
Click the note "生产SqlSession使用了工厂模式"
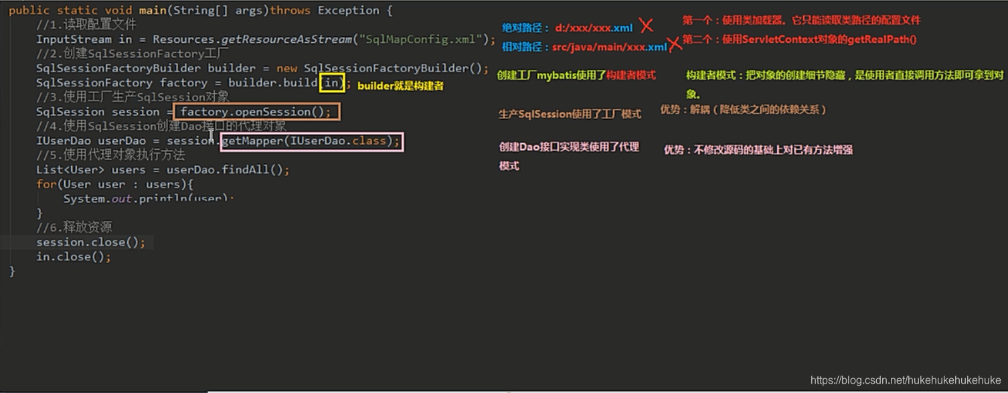[x=570, y=114]
